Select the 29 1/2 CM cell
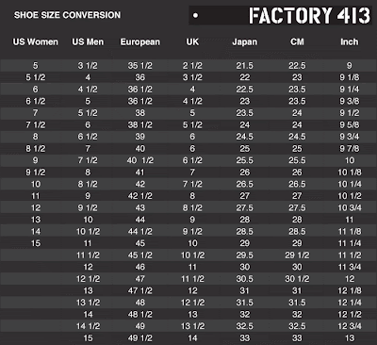Image resolution: width=377 pixels, height=345 pixels. [297, 255]
